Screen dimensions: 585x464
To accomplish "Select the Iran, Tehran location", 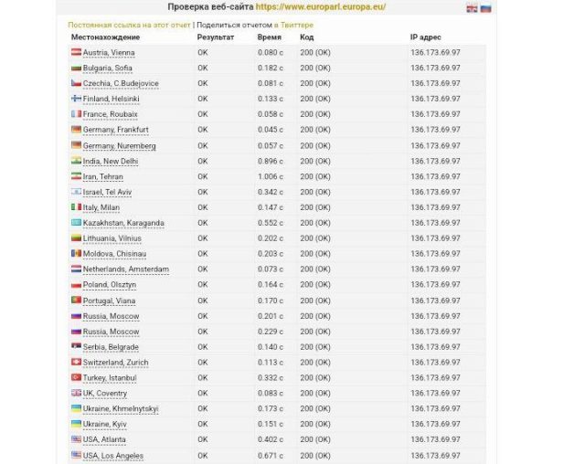I will pyautogui.click(x=103, y=176).
